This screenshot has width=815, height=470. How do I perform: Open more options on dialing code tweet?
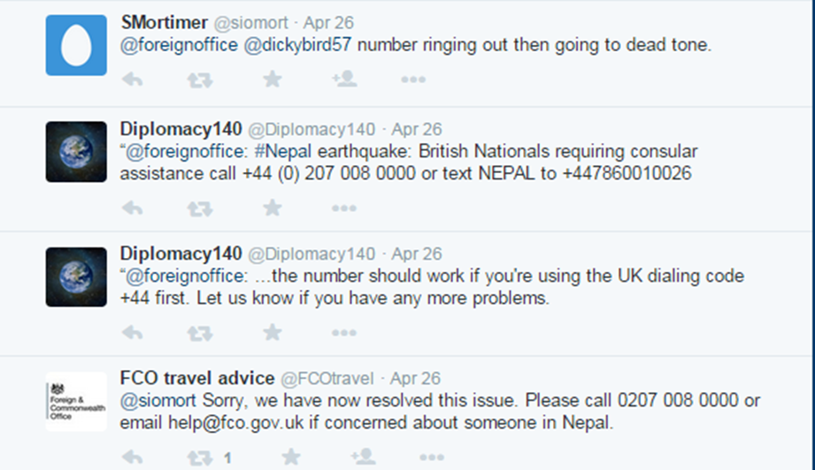(343, 333)
